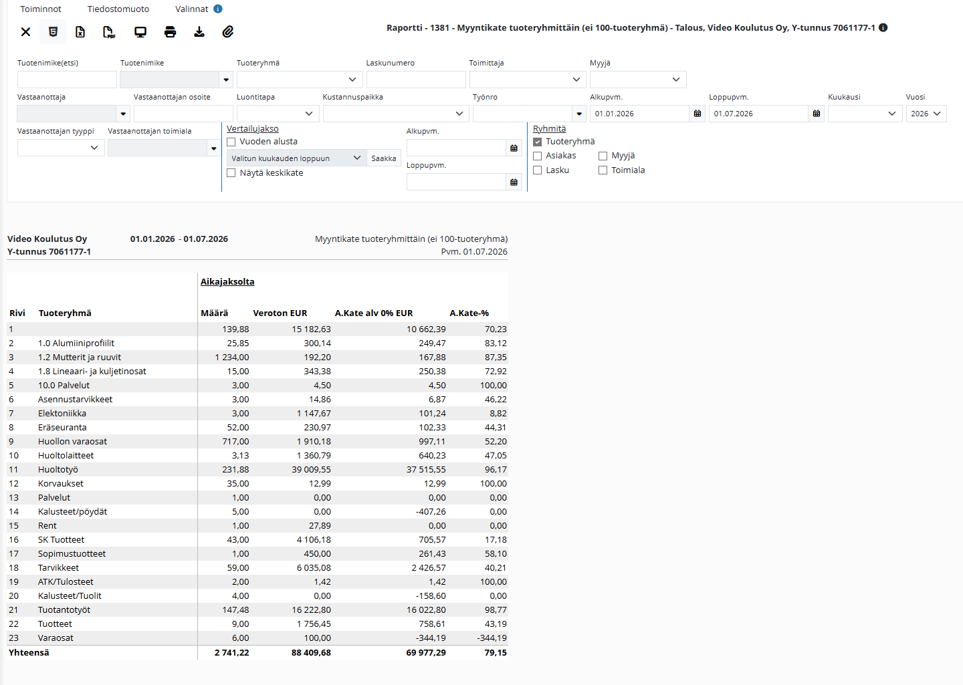This screenshot has width=963, height=685.
Task: Click the Saakka button
Action: click(384, 158)
